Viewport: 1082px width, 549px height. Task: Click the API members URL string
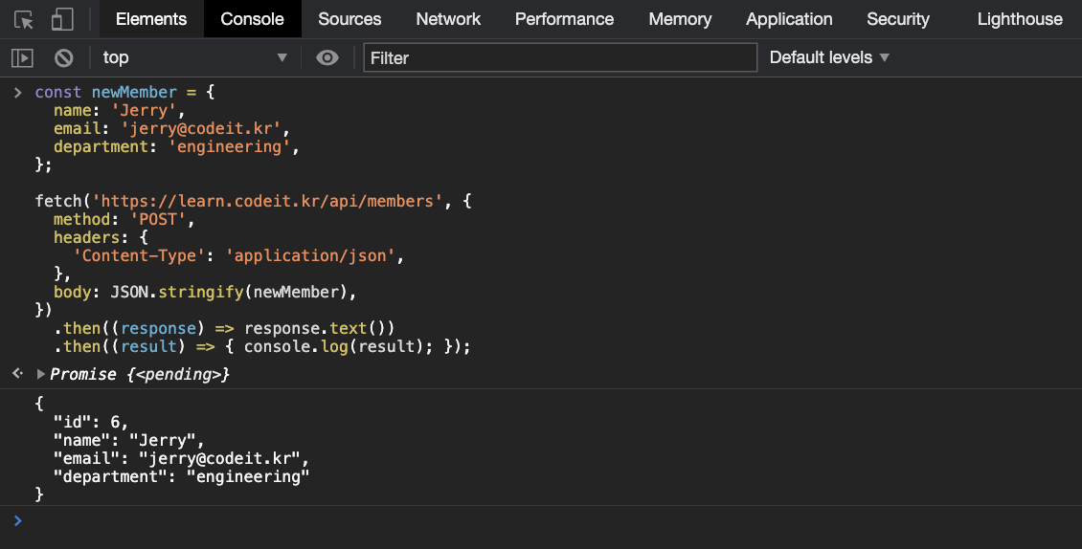268,202
